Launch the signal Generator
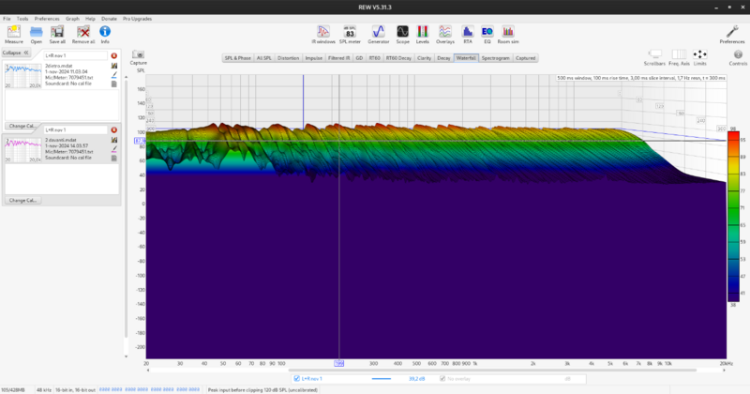750x394 pixels. click(378, 32)
